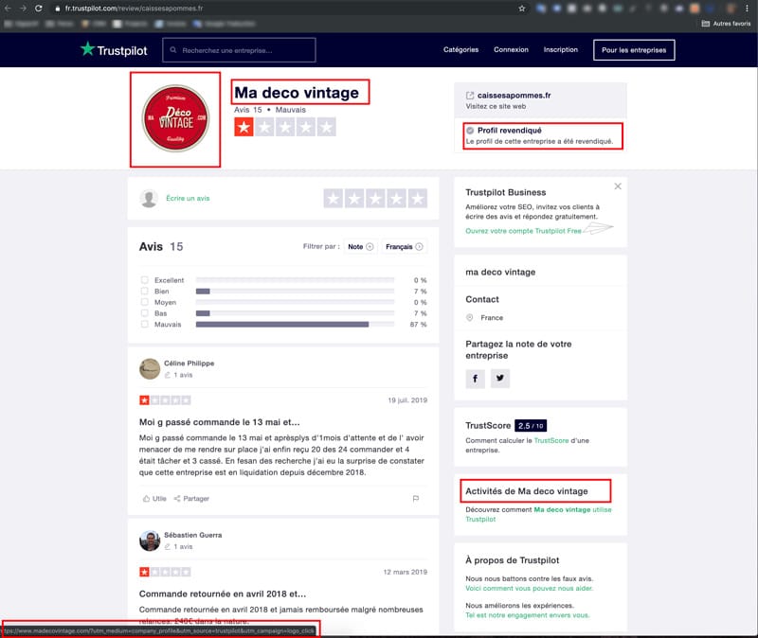Viewport: 758px width, 638px height.
Task: Reload the page in browser
Action: coord(42,8)
